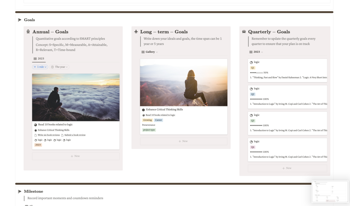Click plus icon in Annual Goals New row
Viewport: 350px width, 206px height.
click(x=72, y=156)
